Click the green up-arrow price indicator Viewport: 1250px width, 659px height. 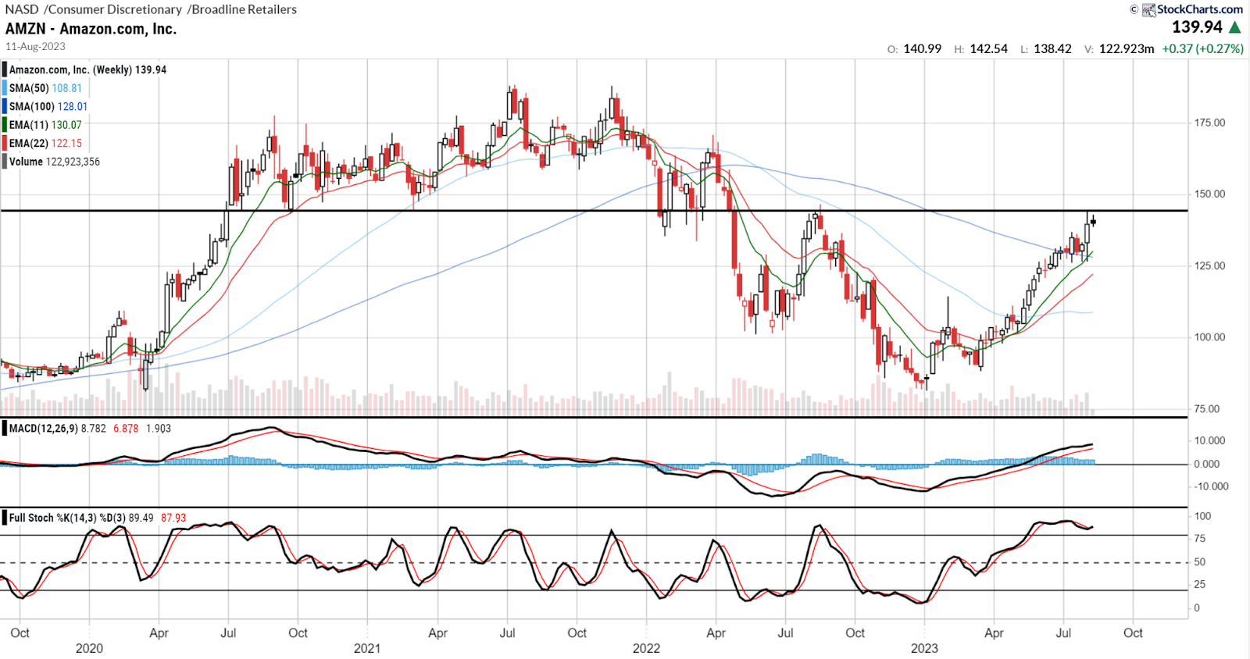tap(1235, 27)
